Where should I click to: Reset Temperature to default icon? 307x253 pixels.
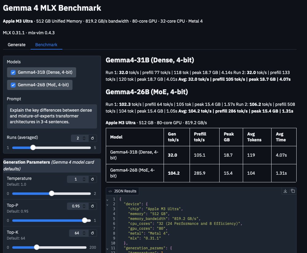(x=92, y=179)
